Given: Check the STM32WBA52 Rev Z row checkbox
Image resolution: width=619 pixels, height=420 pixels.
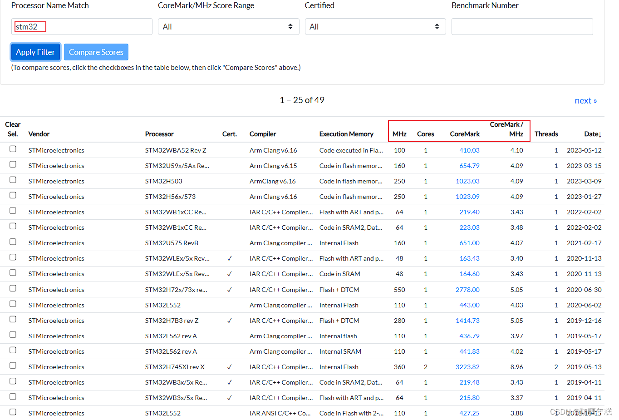Looking at the screenshot, I should tap(13, 149).
